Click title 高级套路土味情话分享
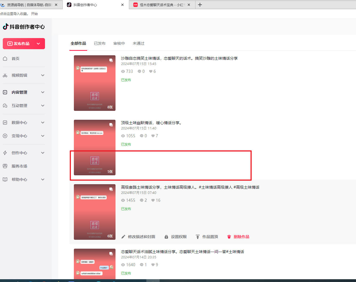356x282 pixels. [x=190, y=187]
